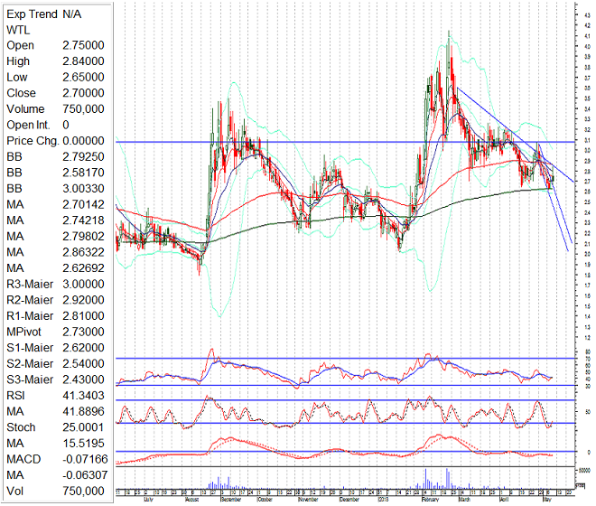Click the Open price value 2.75000

(x=82, y=45)
